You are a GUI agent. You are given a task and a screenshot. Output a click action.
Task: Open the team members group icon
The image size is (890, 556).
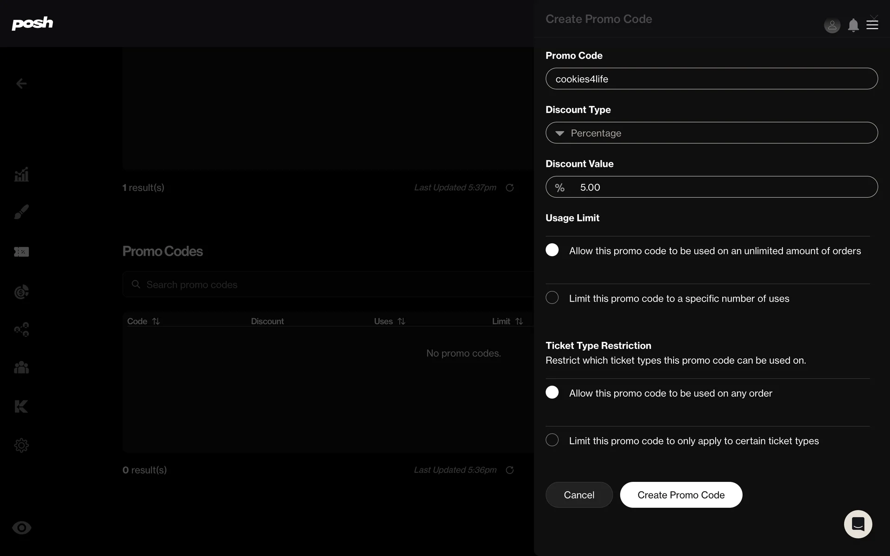tap(21, 367)
